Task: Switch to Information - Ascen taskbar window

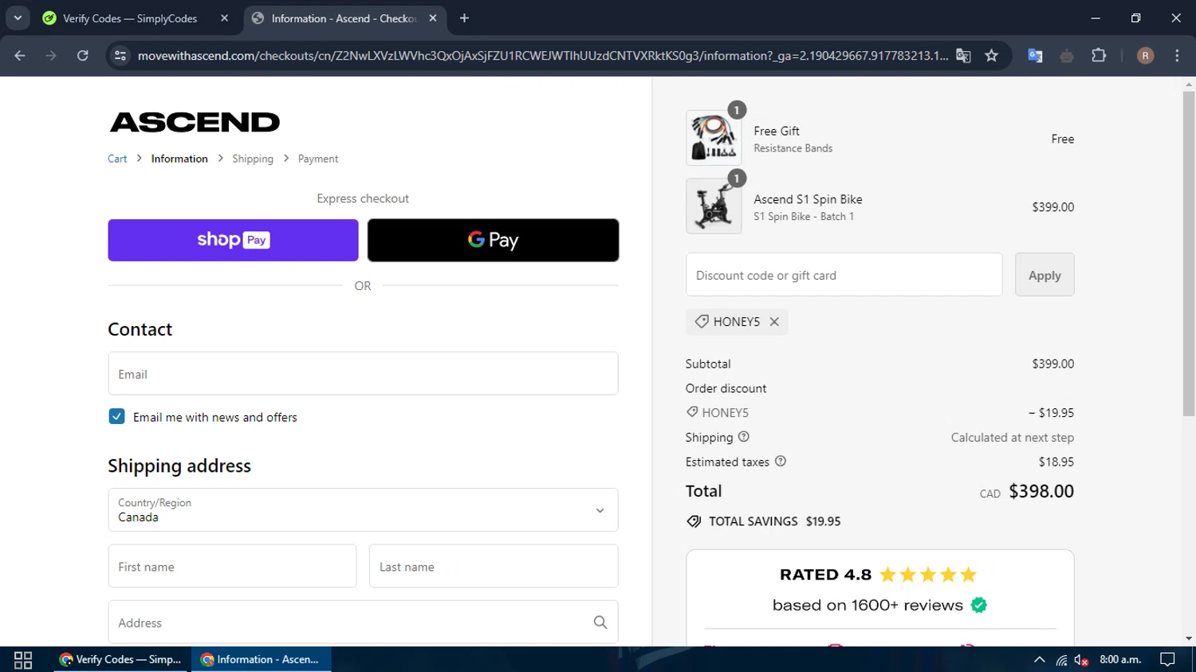Action: point(261,659)
